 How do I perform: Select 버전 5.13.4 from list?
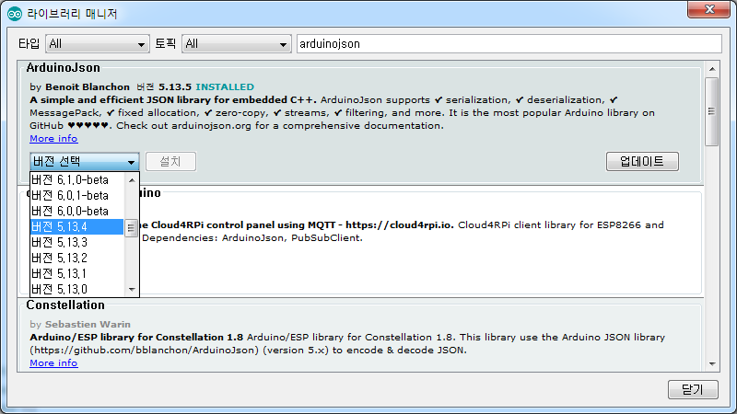(77, 226)
